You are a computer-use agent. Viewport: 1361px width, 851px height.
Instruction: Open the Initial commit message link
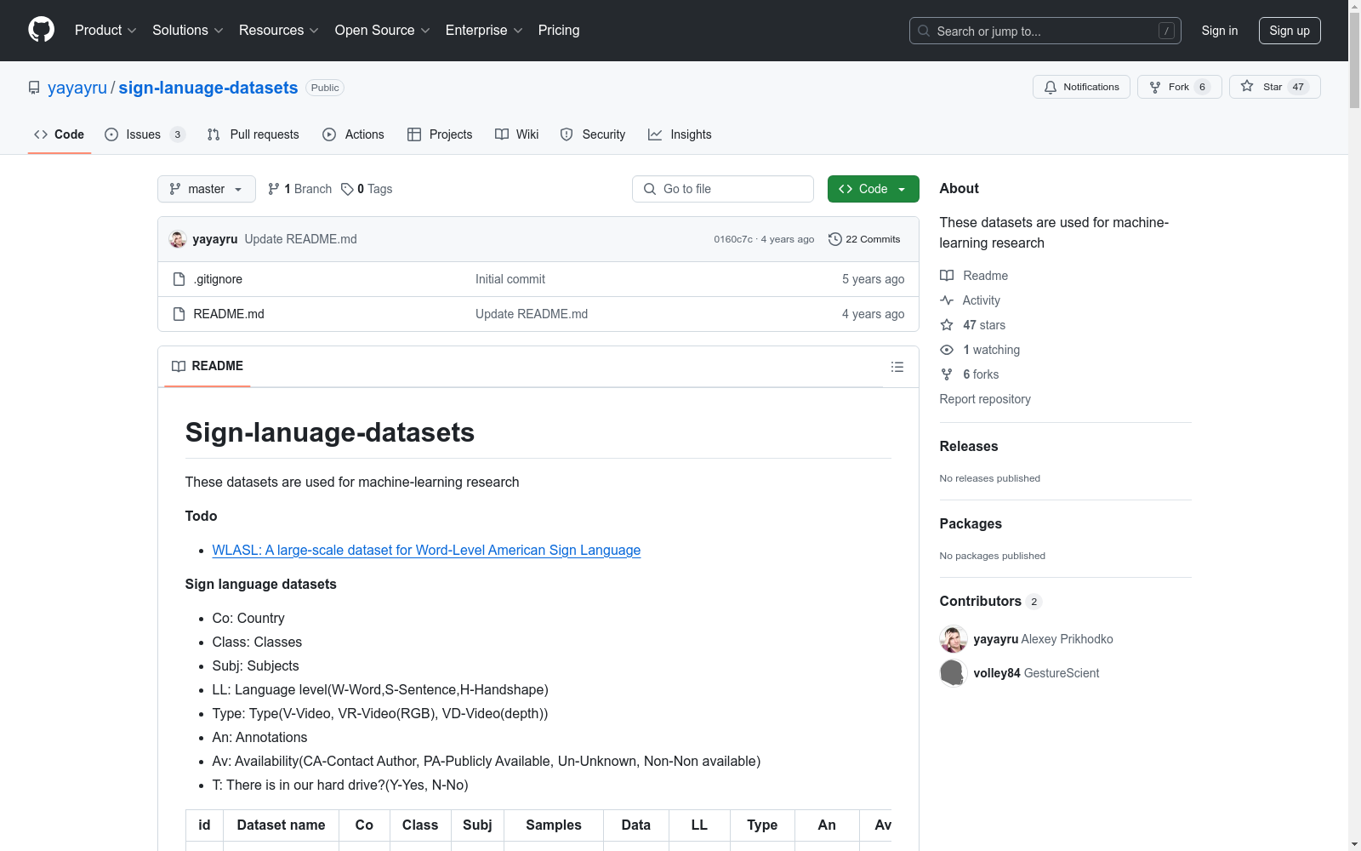(510, 279)
